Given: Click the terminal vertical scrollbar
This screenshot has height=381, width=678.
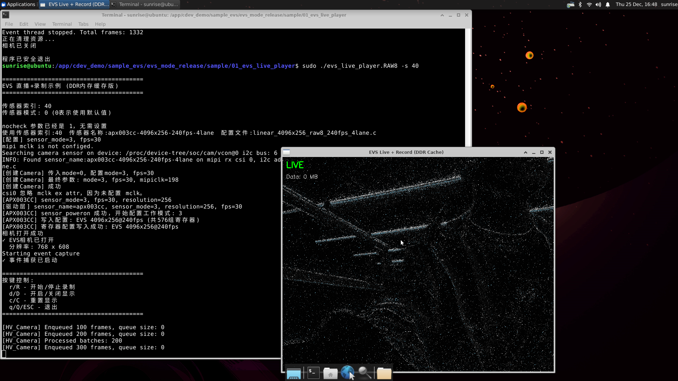Looking at the screenshot, I should pyautogui.click(x=468, y=88).
